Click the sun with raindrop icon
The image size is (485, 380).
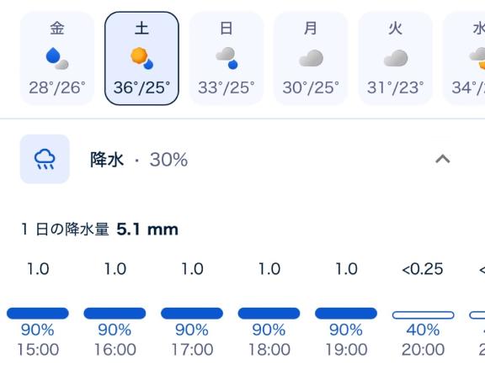141,58
